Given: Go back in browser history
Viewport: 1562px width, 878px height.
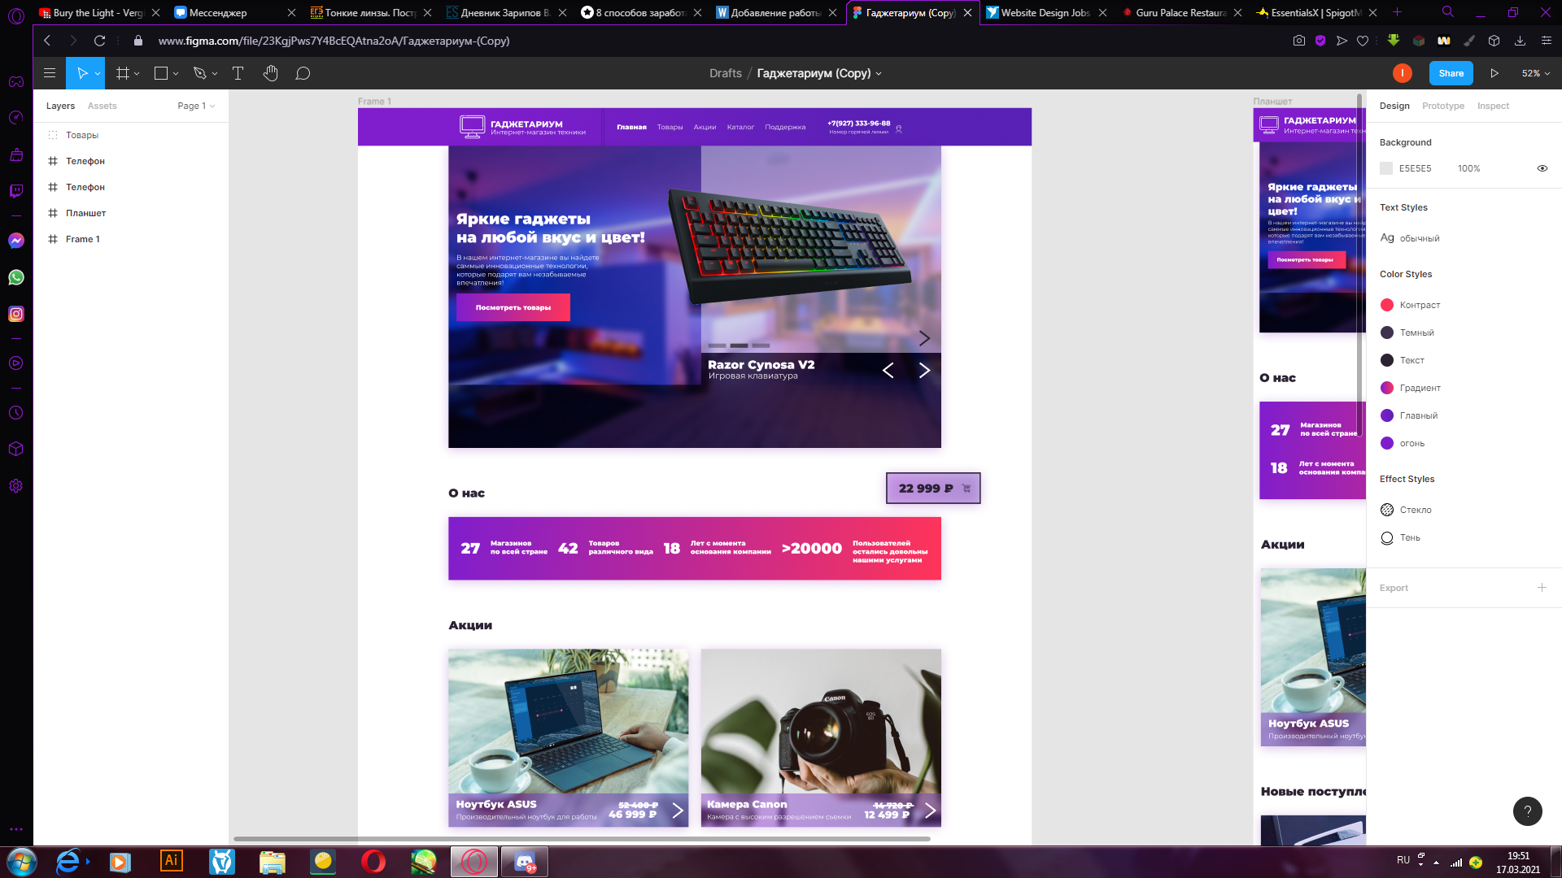Looking at the screenshot, I should click(47, 41).
